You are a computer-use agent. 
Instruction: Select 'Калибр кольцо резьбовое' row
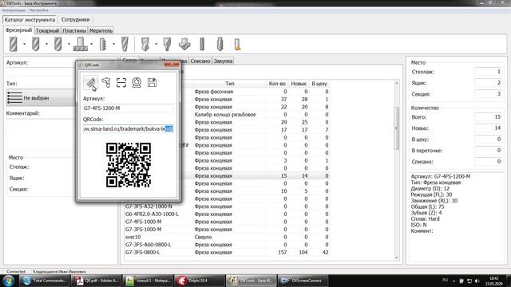pyautogui.click(x=255, y=115)
